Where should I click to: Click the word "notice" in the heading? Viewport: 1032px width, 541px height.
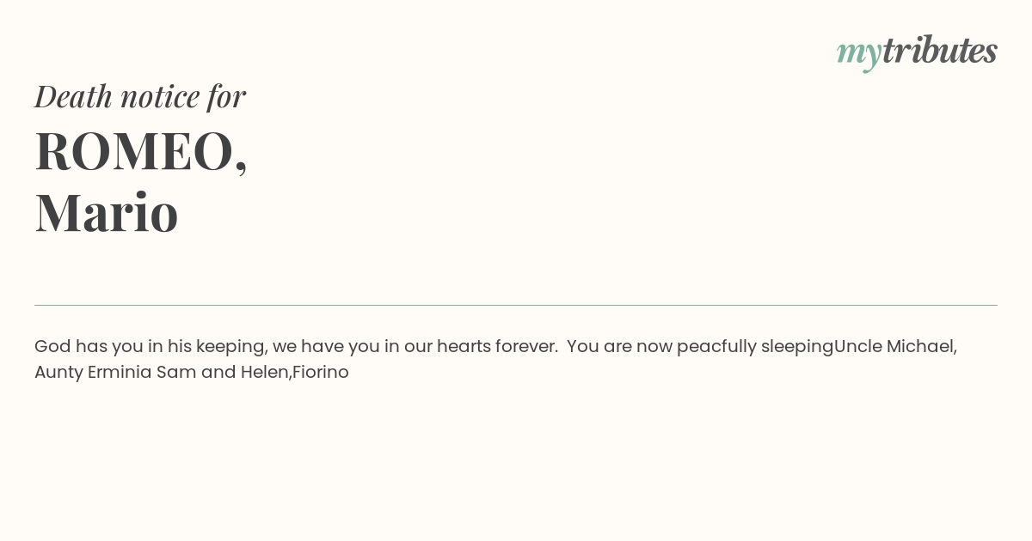click(160, 97)
